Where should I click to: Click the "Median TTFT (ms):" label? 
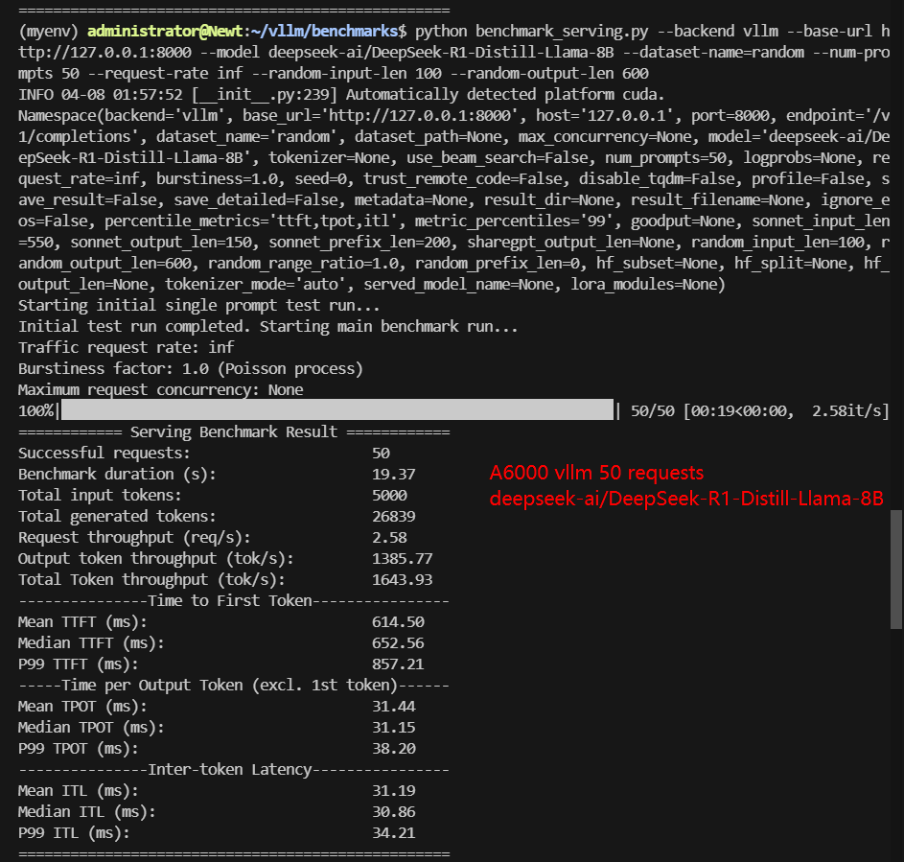coord(91,642)
